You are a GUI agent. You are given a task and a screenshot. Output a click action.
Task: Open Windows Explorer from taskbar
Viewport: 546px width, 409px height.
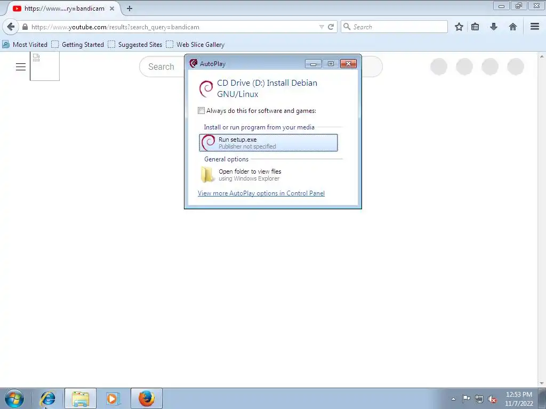tap(81, 398)
